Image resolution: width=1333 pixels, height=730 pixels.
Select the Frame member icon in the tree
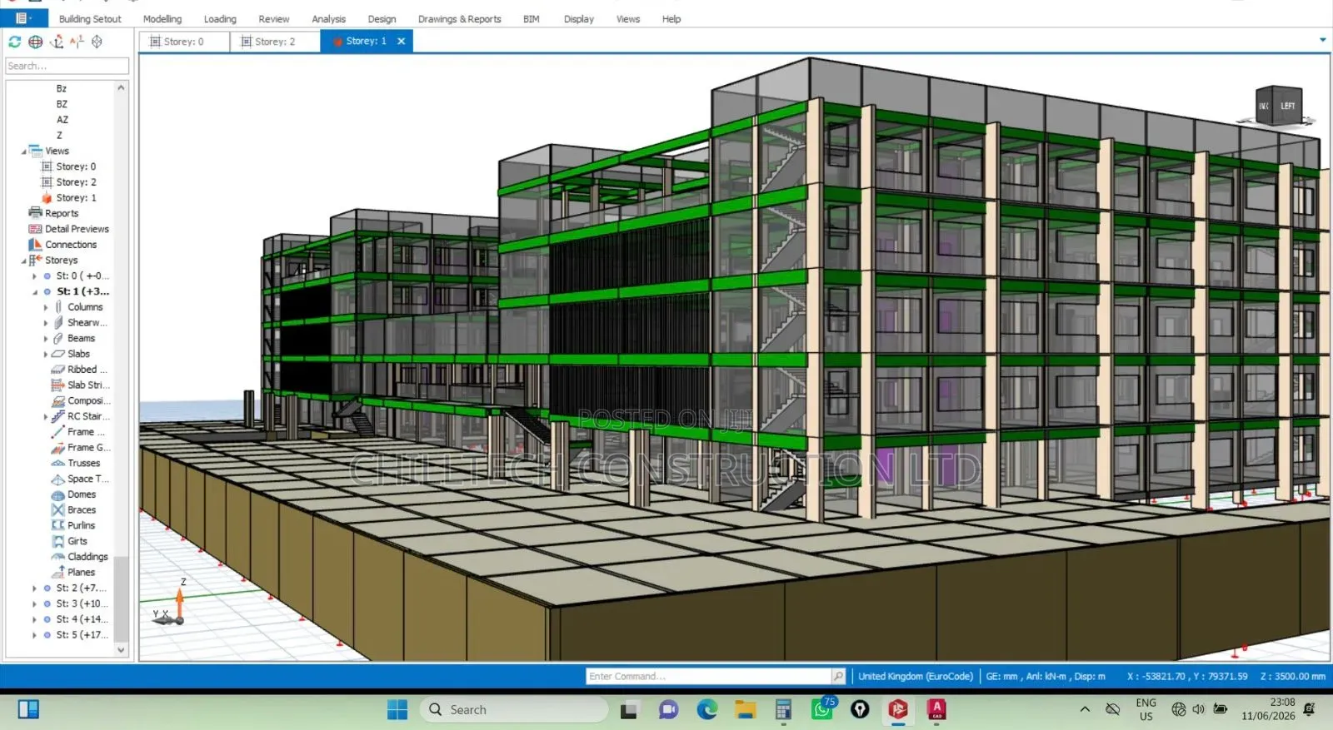(x=58, y=432)
